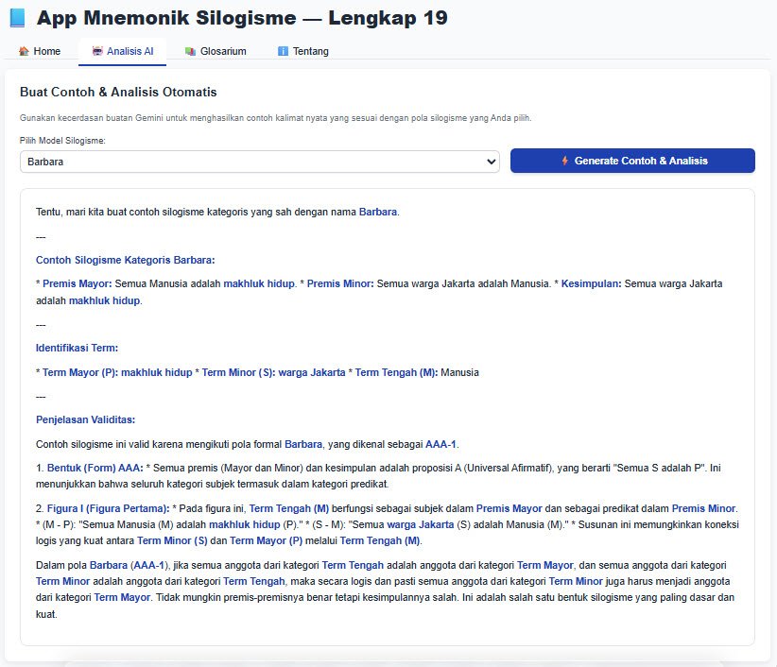Click the books icon on the Glosarium tab

pyautogui.click(x=190, y=51)
